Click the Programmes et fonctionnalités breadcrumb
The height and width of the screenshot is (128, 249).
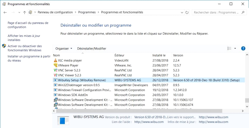[x=122, y=12]
